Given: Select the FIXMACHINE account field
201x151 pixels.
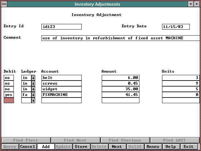Looking at the screenshot, I should tap(61, 95).
